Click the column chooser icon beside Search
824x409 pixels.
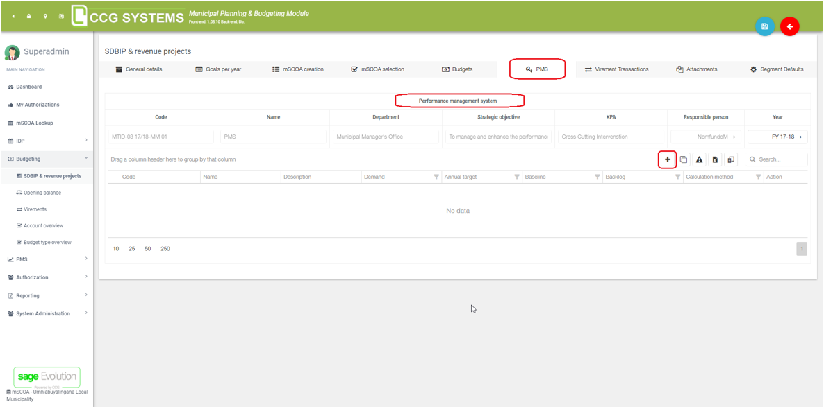(x=731, y=159)
